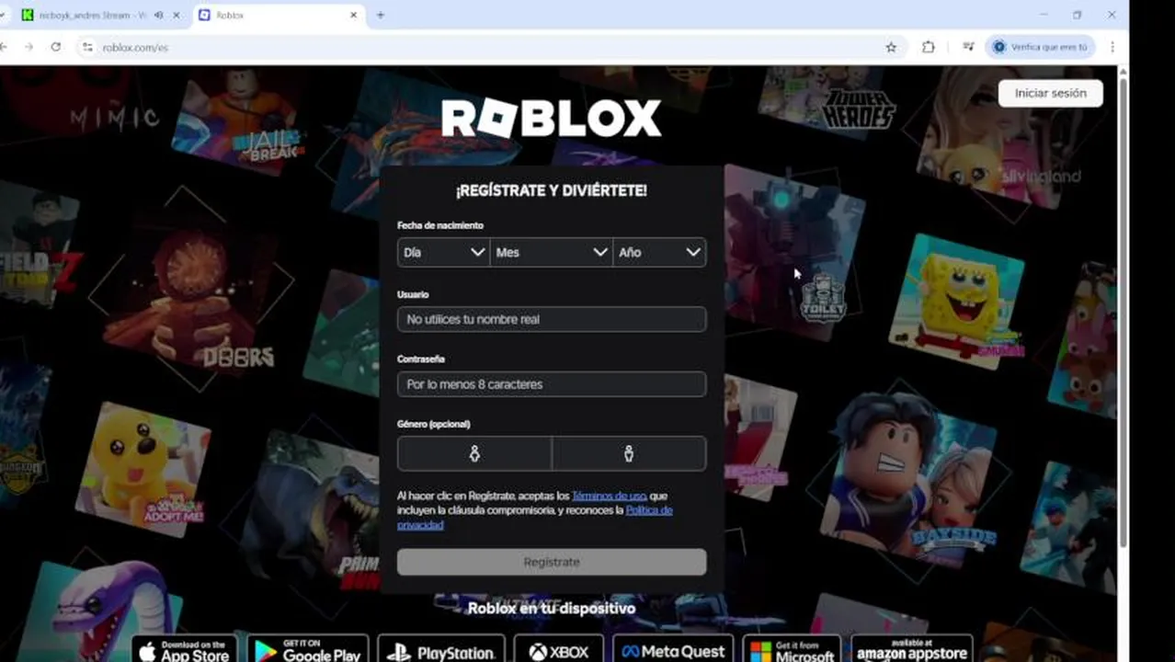Open the Meta Quest badge
Screen dimensions: 1175x662
coord(673,649)
